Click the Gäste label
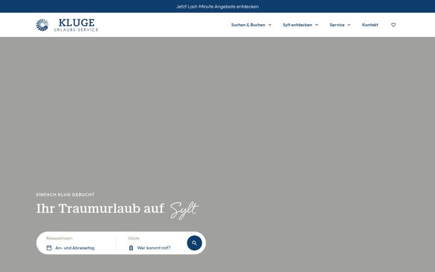This screenshot has height=272, width=435. click(x=134, y=238)
